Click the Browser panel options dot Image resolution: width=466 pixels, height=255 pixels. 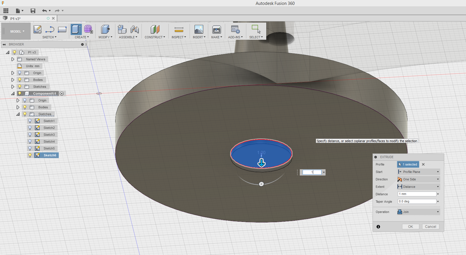pyautogui.click(x=82, y=44)
